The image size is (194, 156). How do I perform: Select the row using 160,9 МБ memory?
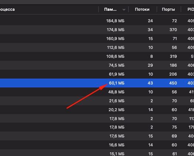[x=97, y=39]
